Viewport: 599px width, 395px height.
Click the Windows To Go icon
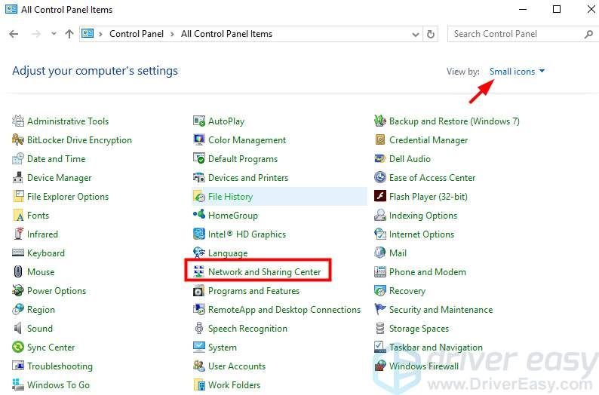tap(18, 384)
